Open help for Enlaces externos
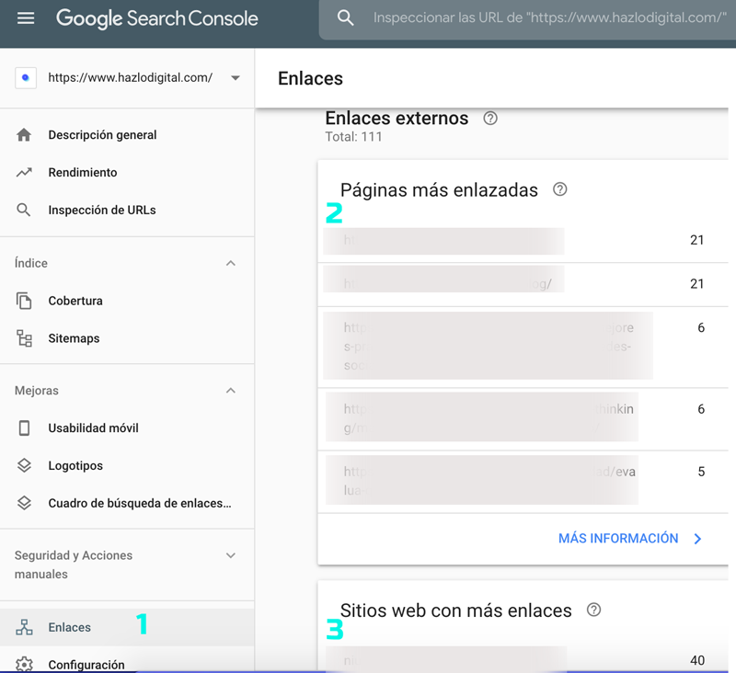736x673 pixels. pos(490,119)
